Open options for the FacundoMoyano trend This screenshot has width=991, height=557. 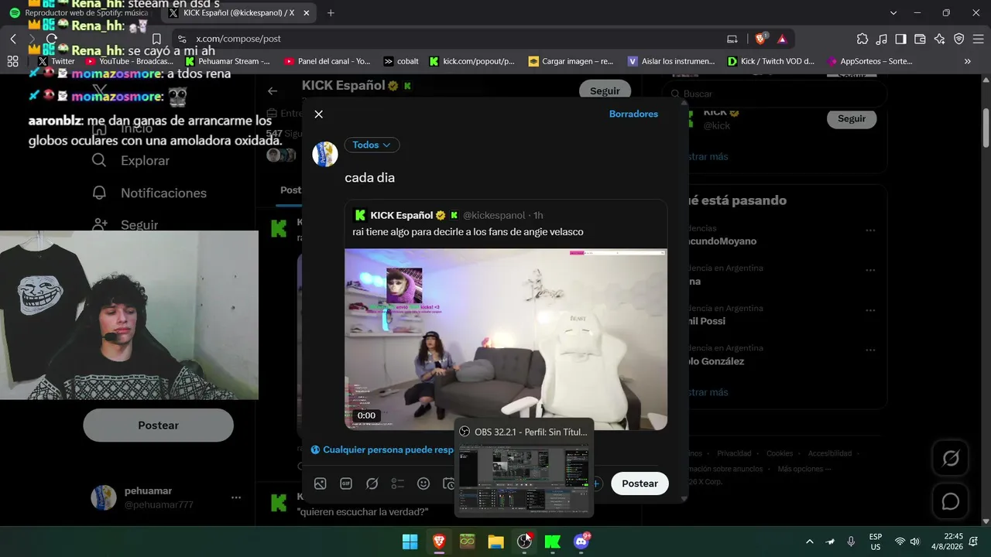(x=870, y=231)
